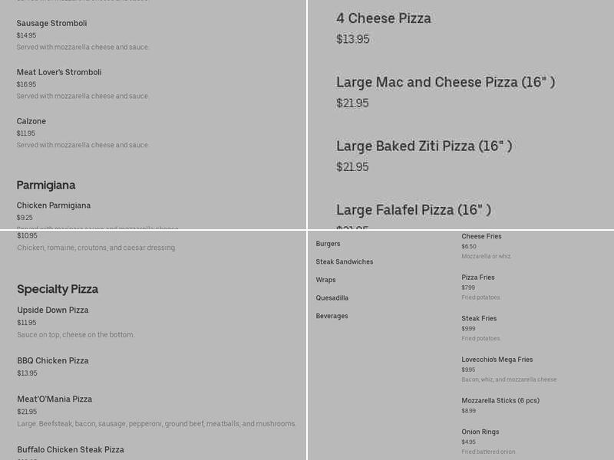Select the Sausage Stromboli item
Viewport: 614px width, 460px height.
[51, 23]
